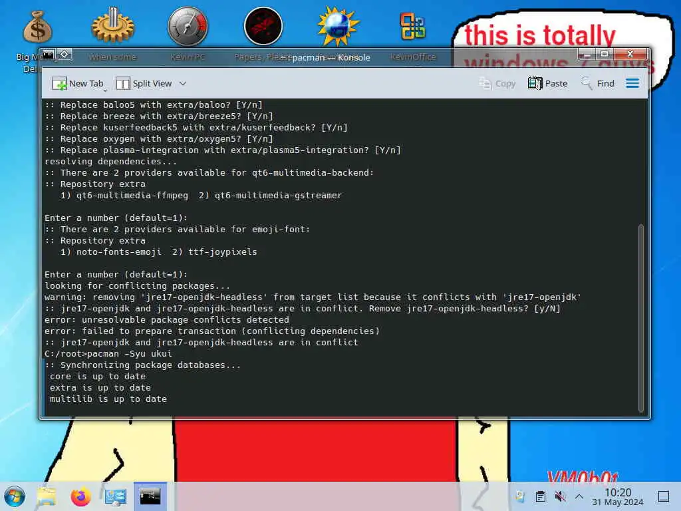This screenshot has height=511, width=681.
Task: Open Find in the Konsole toolbar
Action: (598, 83)
